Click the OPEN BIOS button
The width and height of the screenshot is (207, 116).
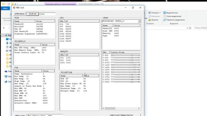coord(19,14)
